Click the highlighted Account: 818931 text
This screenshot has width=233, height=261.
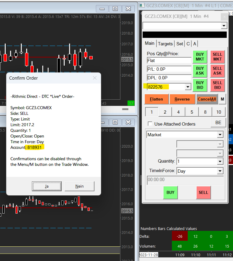point(26,147)
